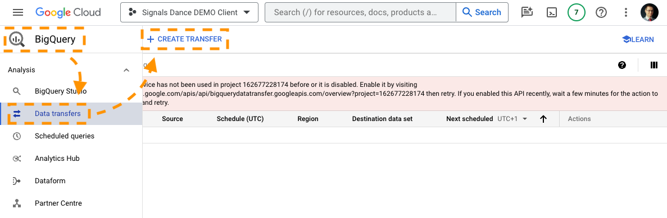Activate Cloud Shell terminal icon

(552, 12)
